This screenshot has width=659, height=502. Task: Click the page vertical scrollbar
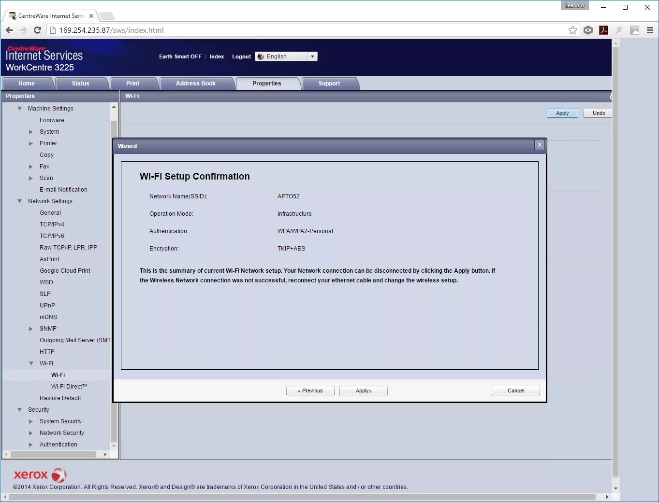point(615,261)
